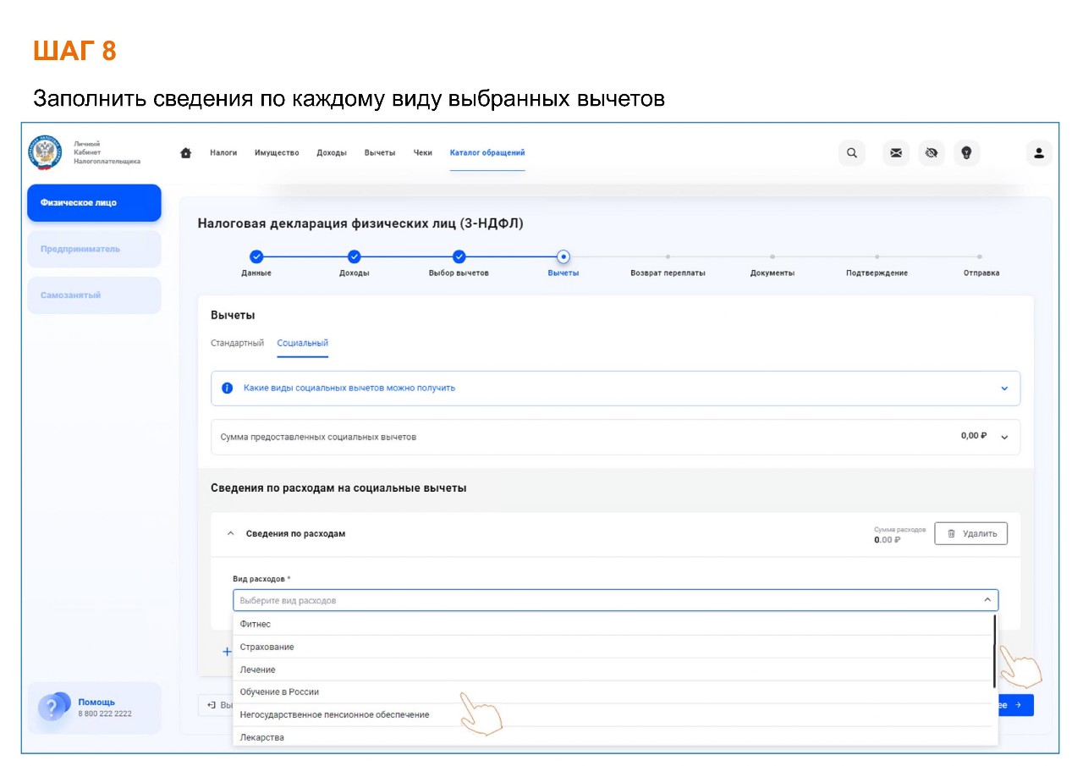Expand 'Сумма предоставленных социальных вычетов' row
This screenshot has width=1083, height=766.
click(1004, 438)
